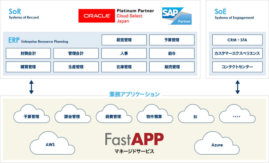Choose the 人事 box
This screenshot has height=163, width=269.
[124, 53]
